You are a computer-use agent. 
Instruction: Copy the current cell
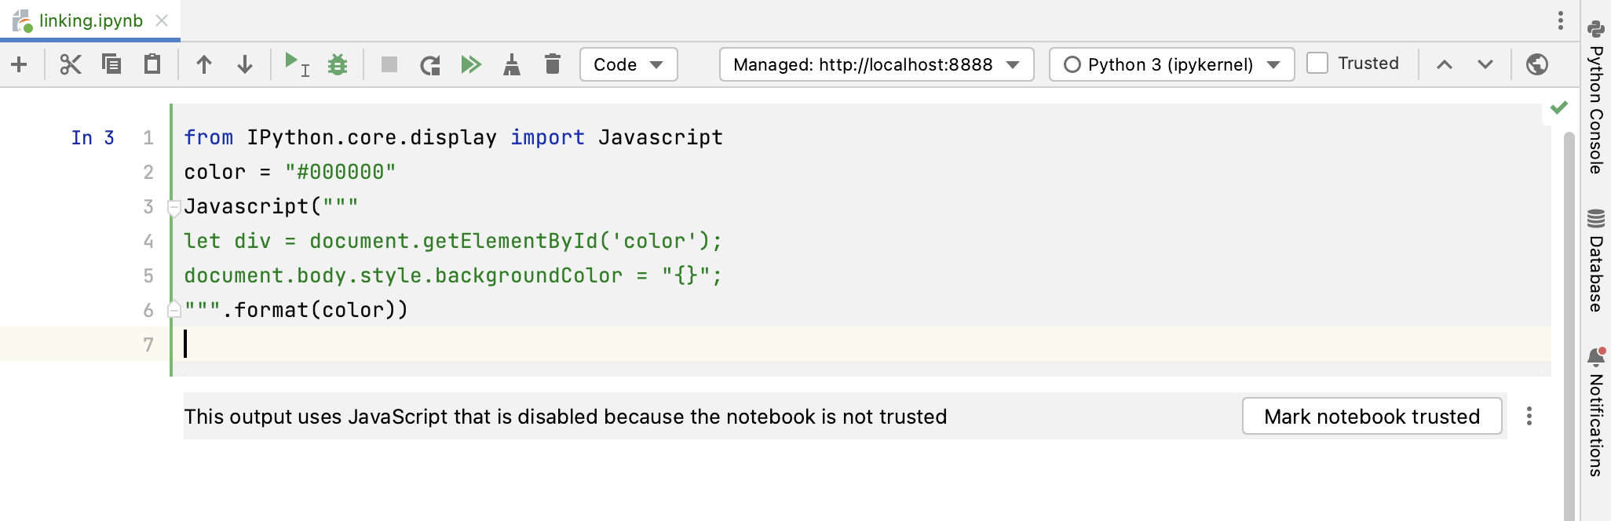pyautogui.click(x=111, y=64)
